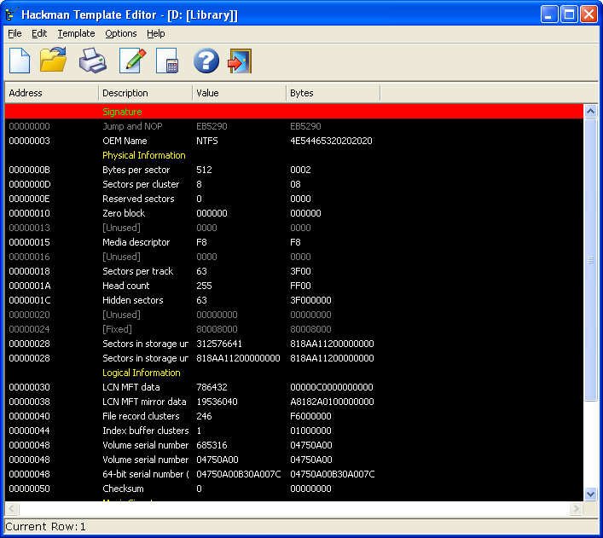Click the Print toolbar icon
The width and height of the screenshot is (603, 538).
(x=93, y=61)
